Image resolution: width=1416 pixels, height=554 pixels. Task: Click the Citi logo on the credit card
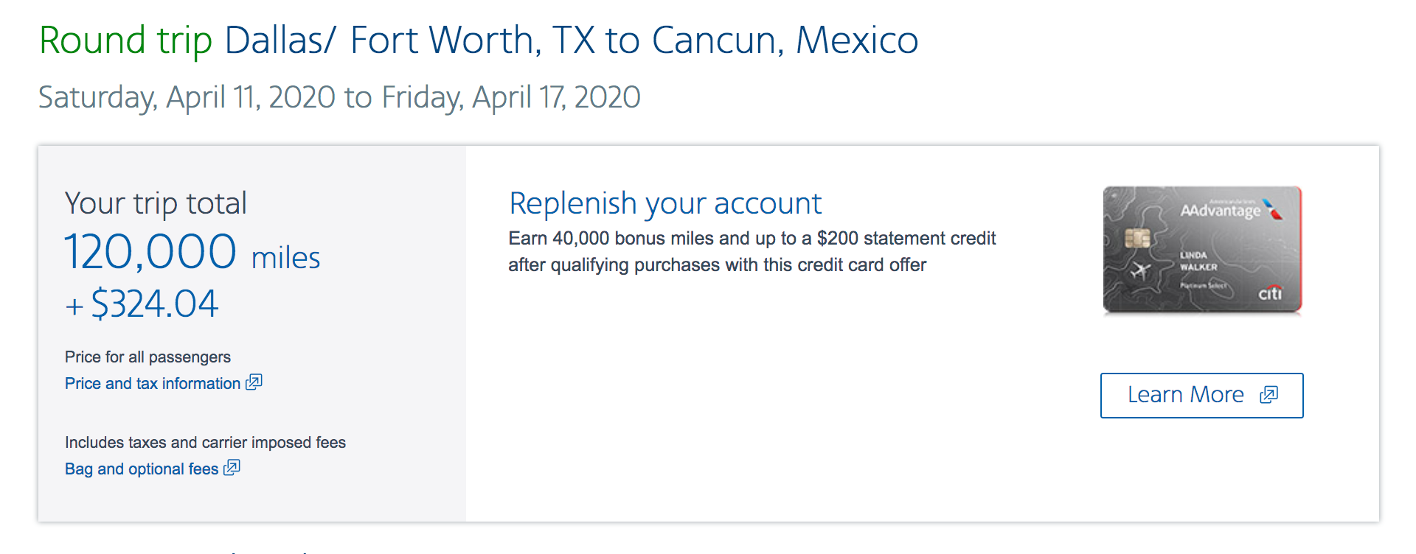[x=1269, y=294]
